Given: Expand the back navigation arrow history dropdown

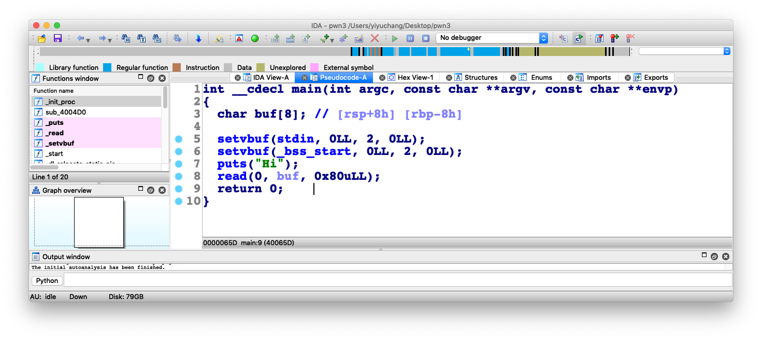Looking at the screenshot, I should [x=89, y=39].
